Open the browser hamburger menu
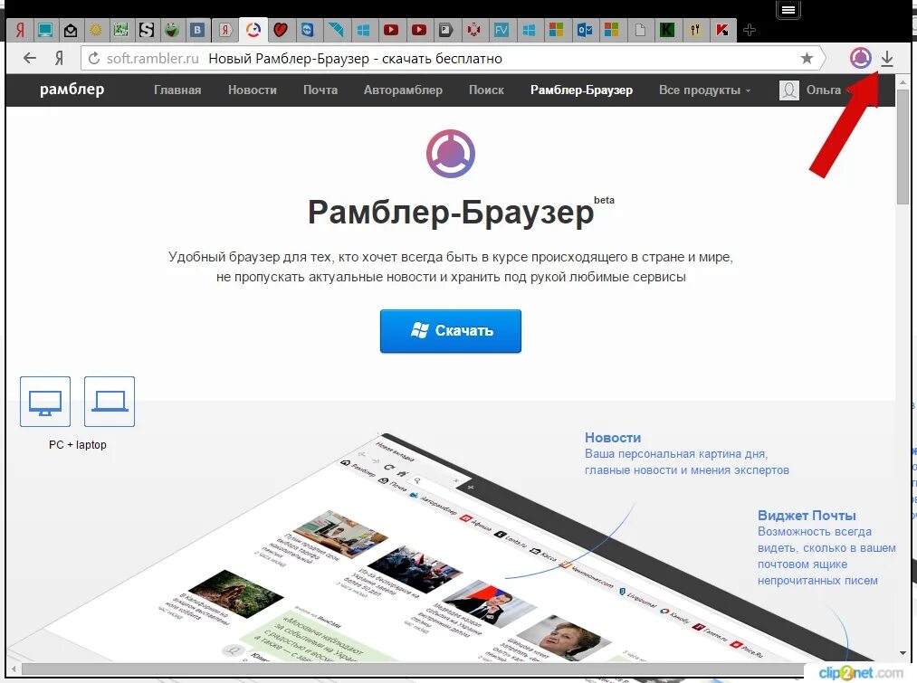Viewport: 917px width, 683px height. (788, 10)
